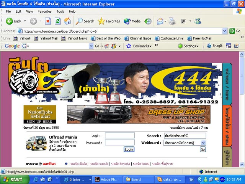
Task: Click the TH language indicator
Action: (x=191, y=180)
